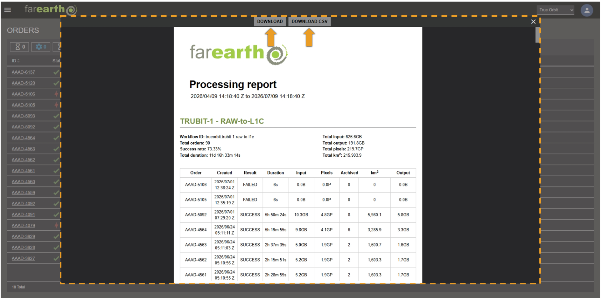
Task: Click report cell AAAD-5106 in table
Action: (x=196, y=185)
